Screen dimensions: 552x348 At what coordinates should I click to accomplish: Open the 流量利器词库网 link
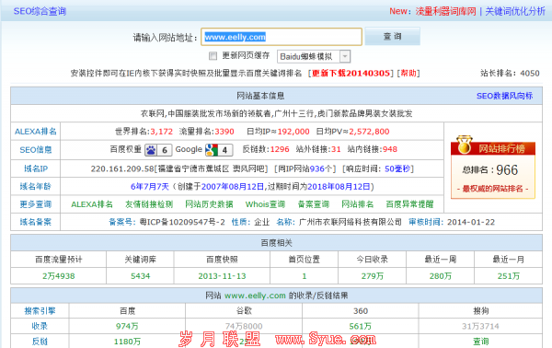[x=445, y=11]
